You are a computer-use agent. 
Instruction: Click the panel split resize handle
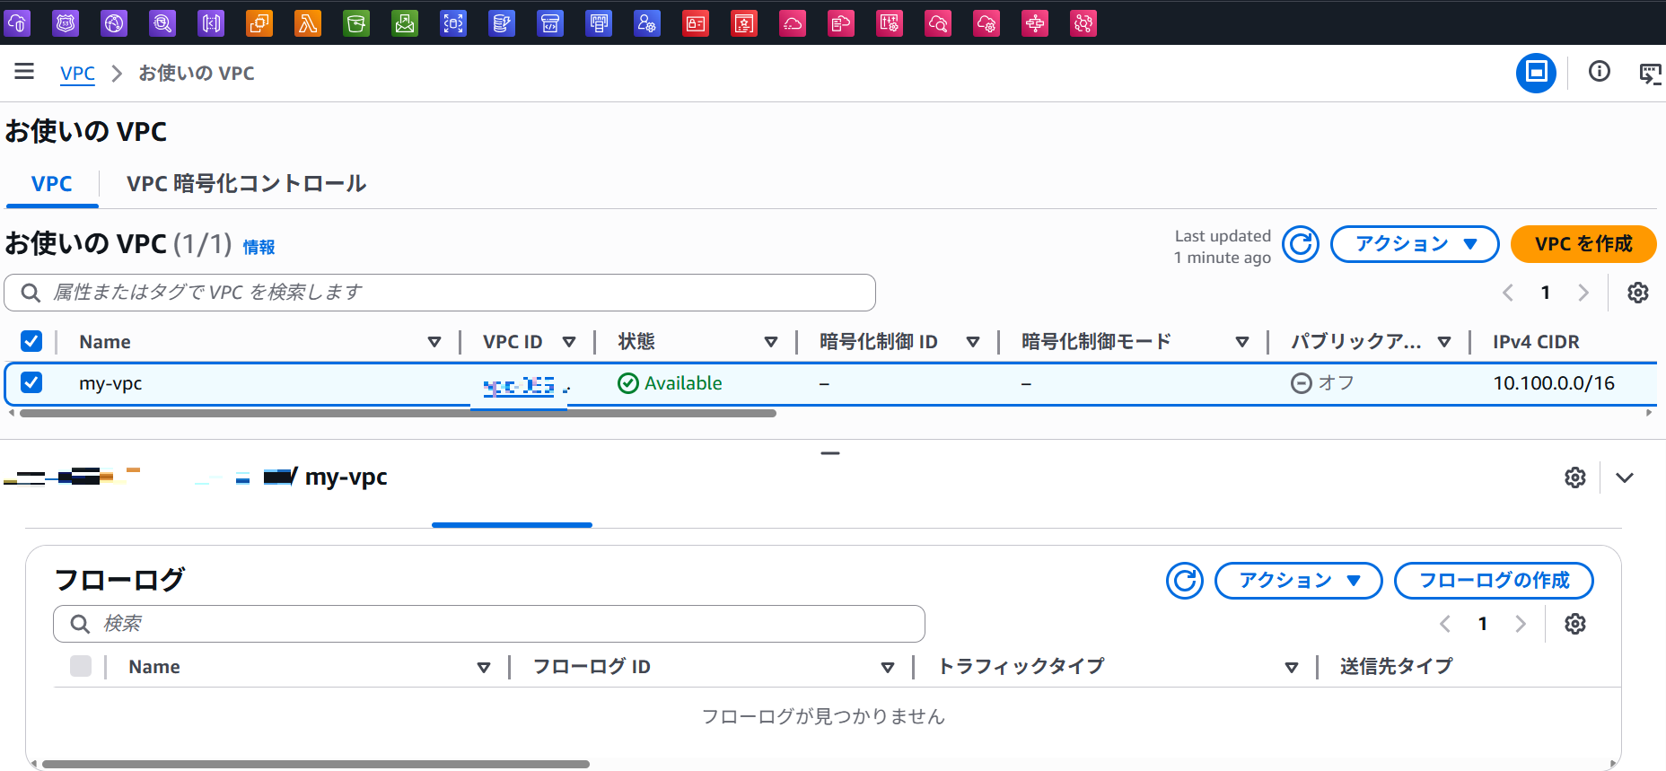[x=830, y=453]
